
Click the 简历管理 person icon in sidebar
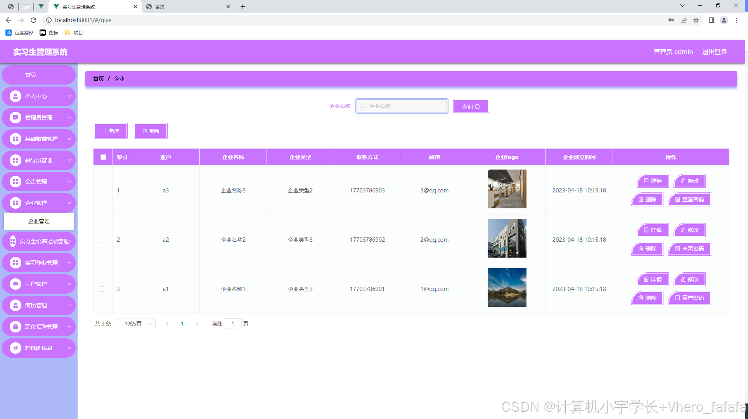click(x=16, y=305)
